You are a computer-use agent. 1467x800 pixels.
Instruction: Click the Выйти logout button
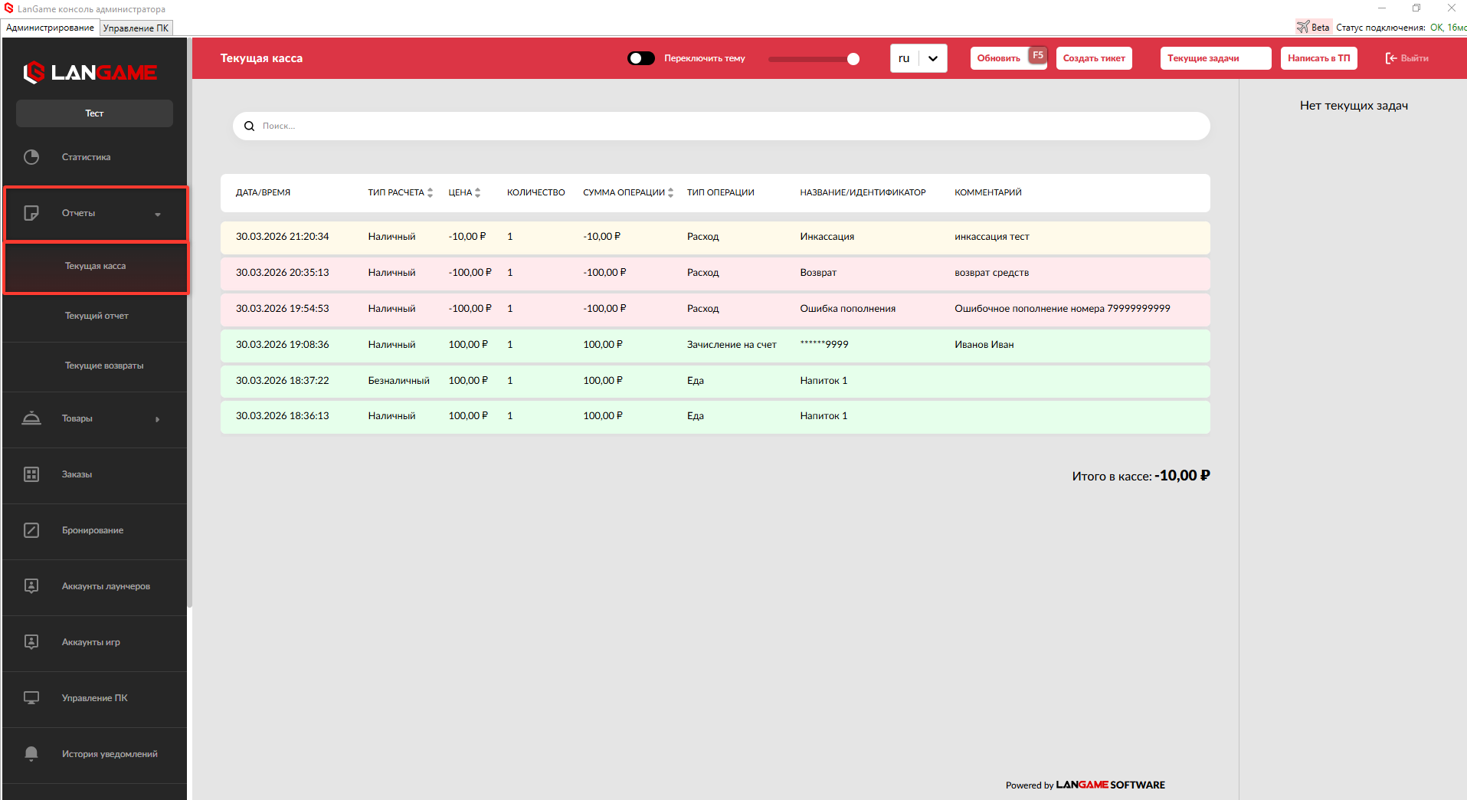pyautogui.click(x=1406, y=58)
